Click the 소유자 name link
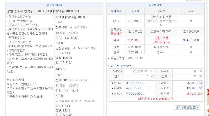209x116 pixels. [135, 94]
